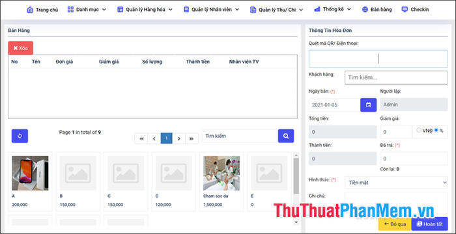Select product E placeholder thumbnail
Screen dimensions: 456x234
click(269, 173)
